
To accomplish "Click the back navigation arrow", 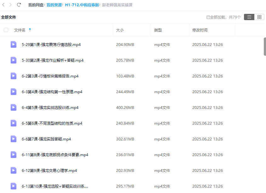I will tap(3, 5).
